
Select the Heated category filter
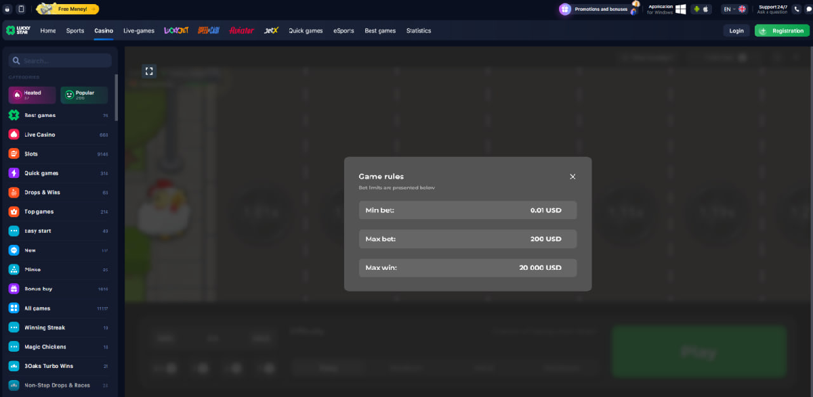coord(31,95)
